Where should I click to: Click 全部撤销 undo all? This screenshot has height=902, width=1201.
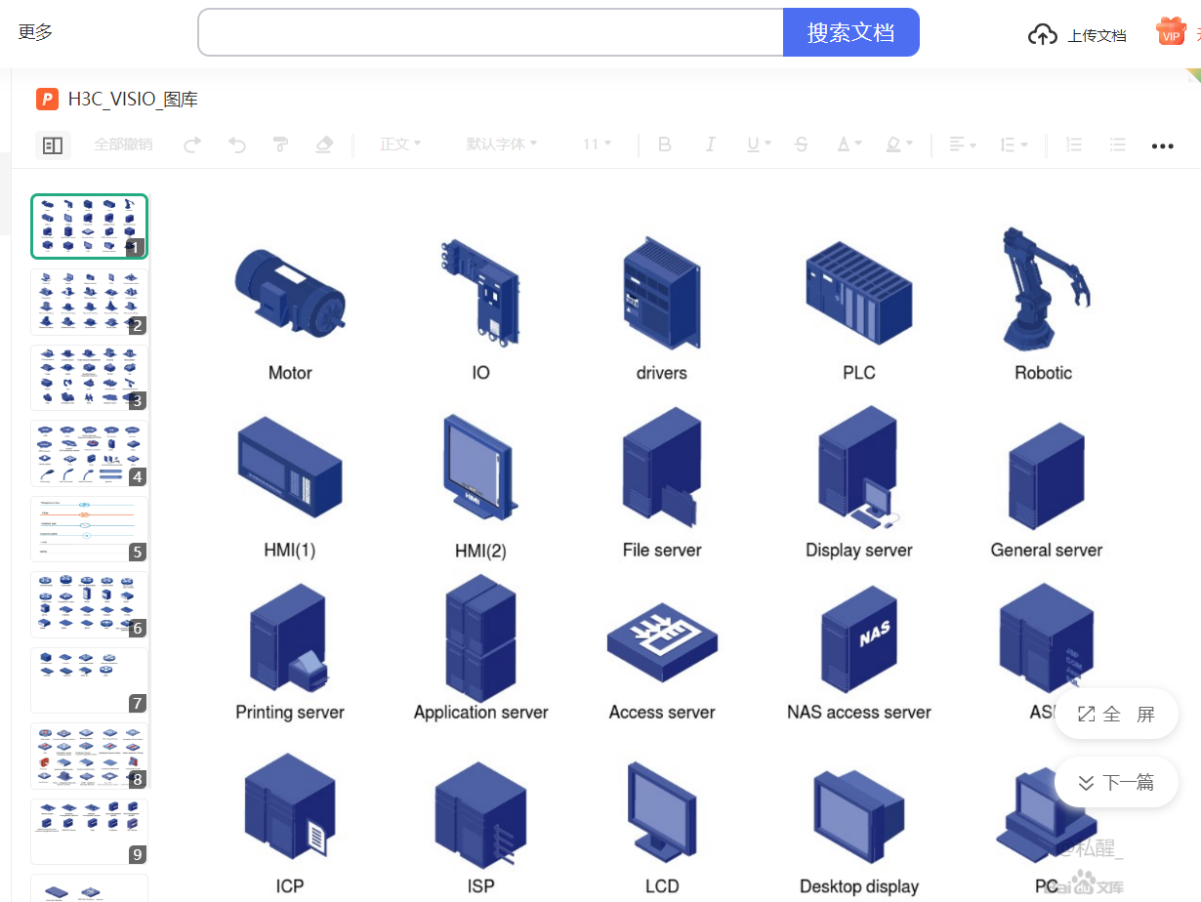coord(123,144)
